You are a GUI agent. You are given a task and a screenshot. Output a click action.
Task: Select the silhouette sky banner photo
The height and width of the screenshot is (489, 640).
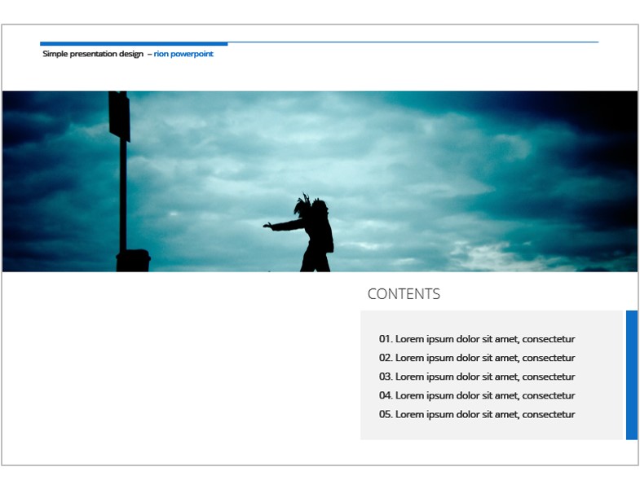(x=320, y=181)
